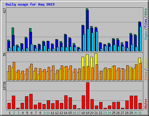Screen dimensions: 149x116
Task: Select day 15 on the x-axis
Action: pos(70,113)
